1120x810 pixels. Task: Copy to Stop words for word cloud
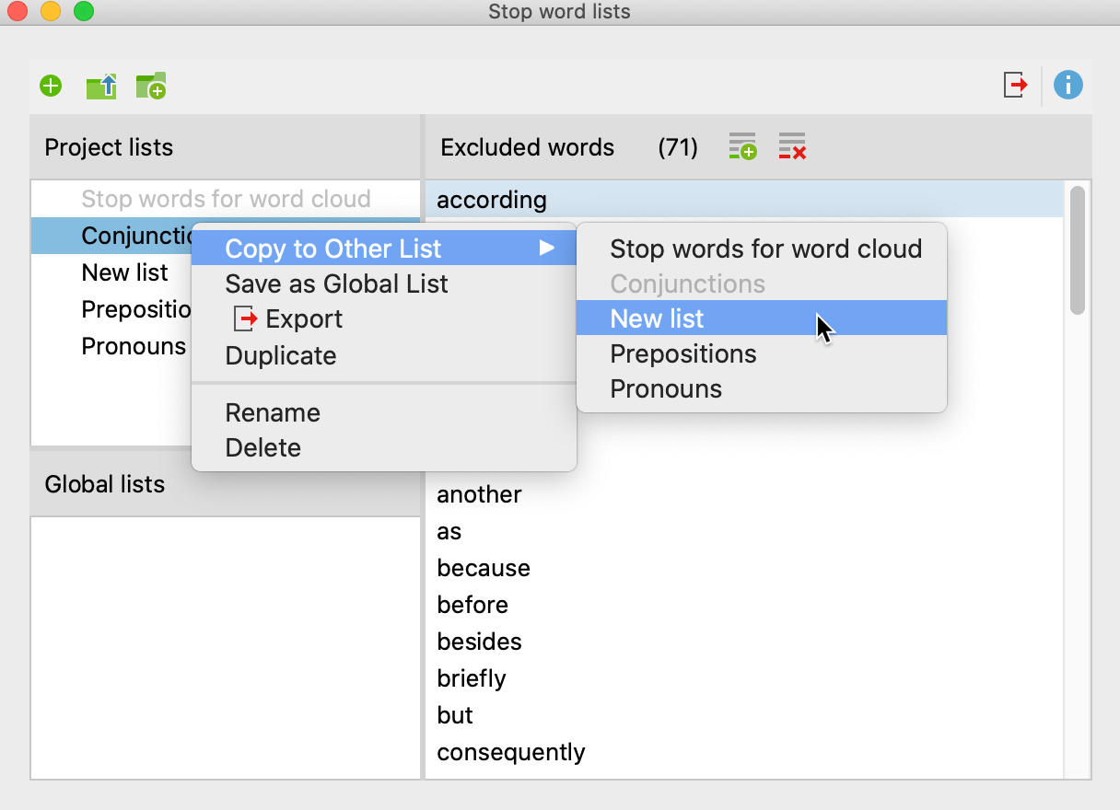click(766, 249)
